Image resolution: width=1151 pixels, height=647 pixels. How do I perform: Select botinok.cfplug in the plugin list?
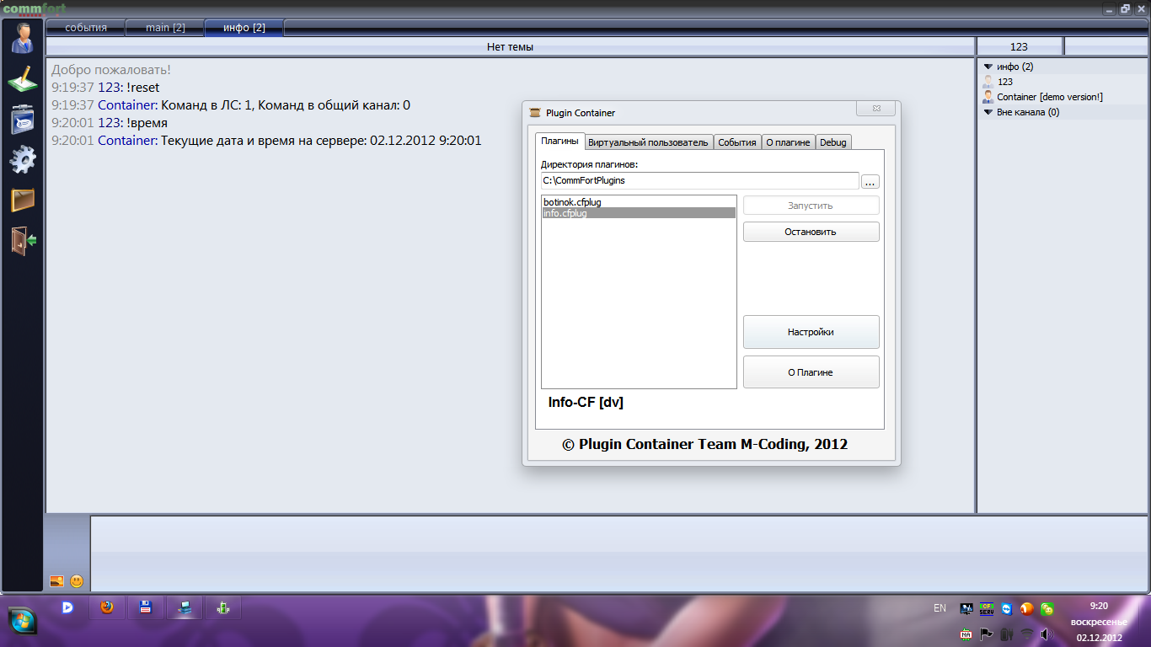point(572,202)
